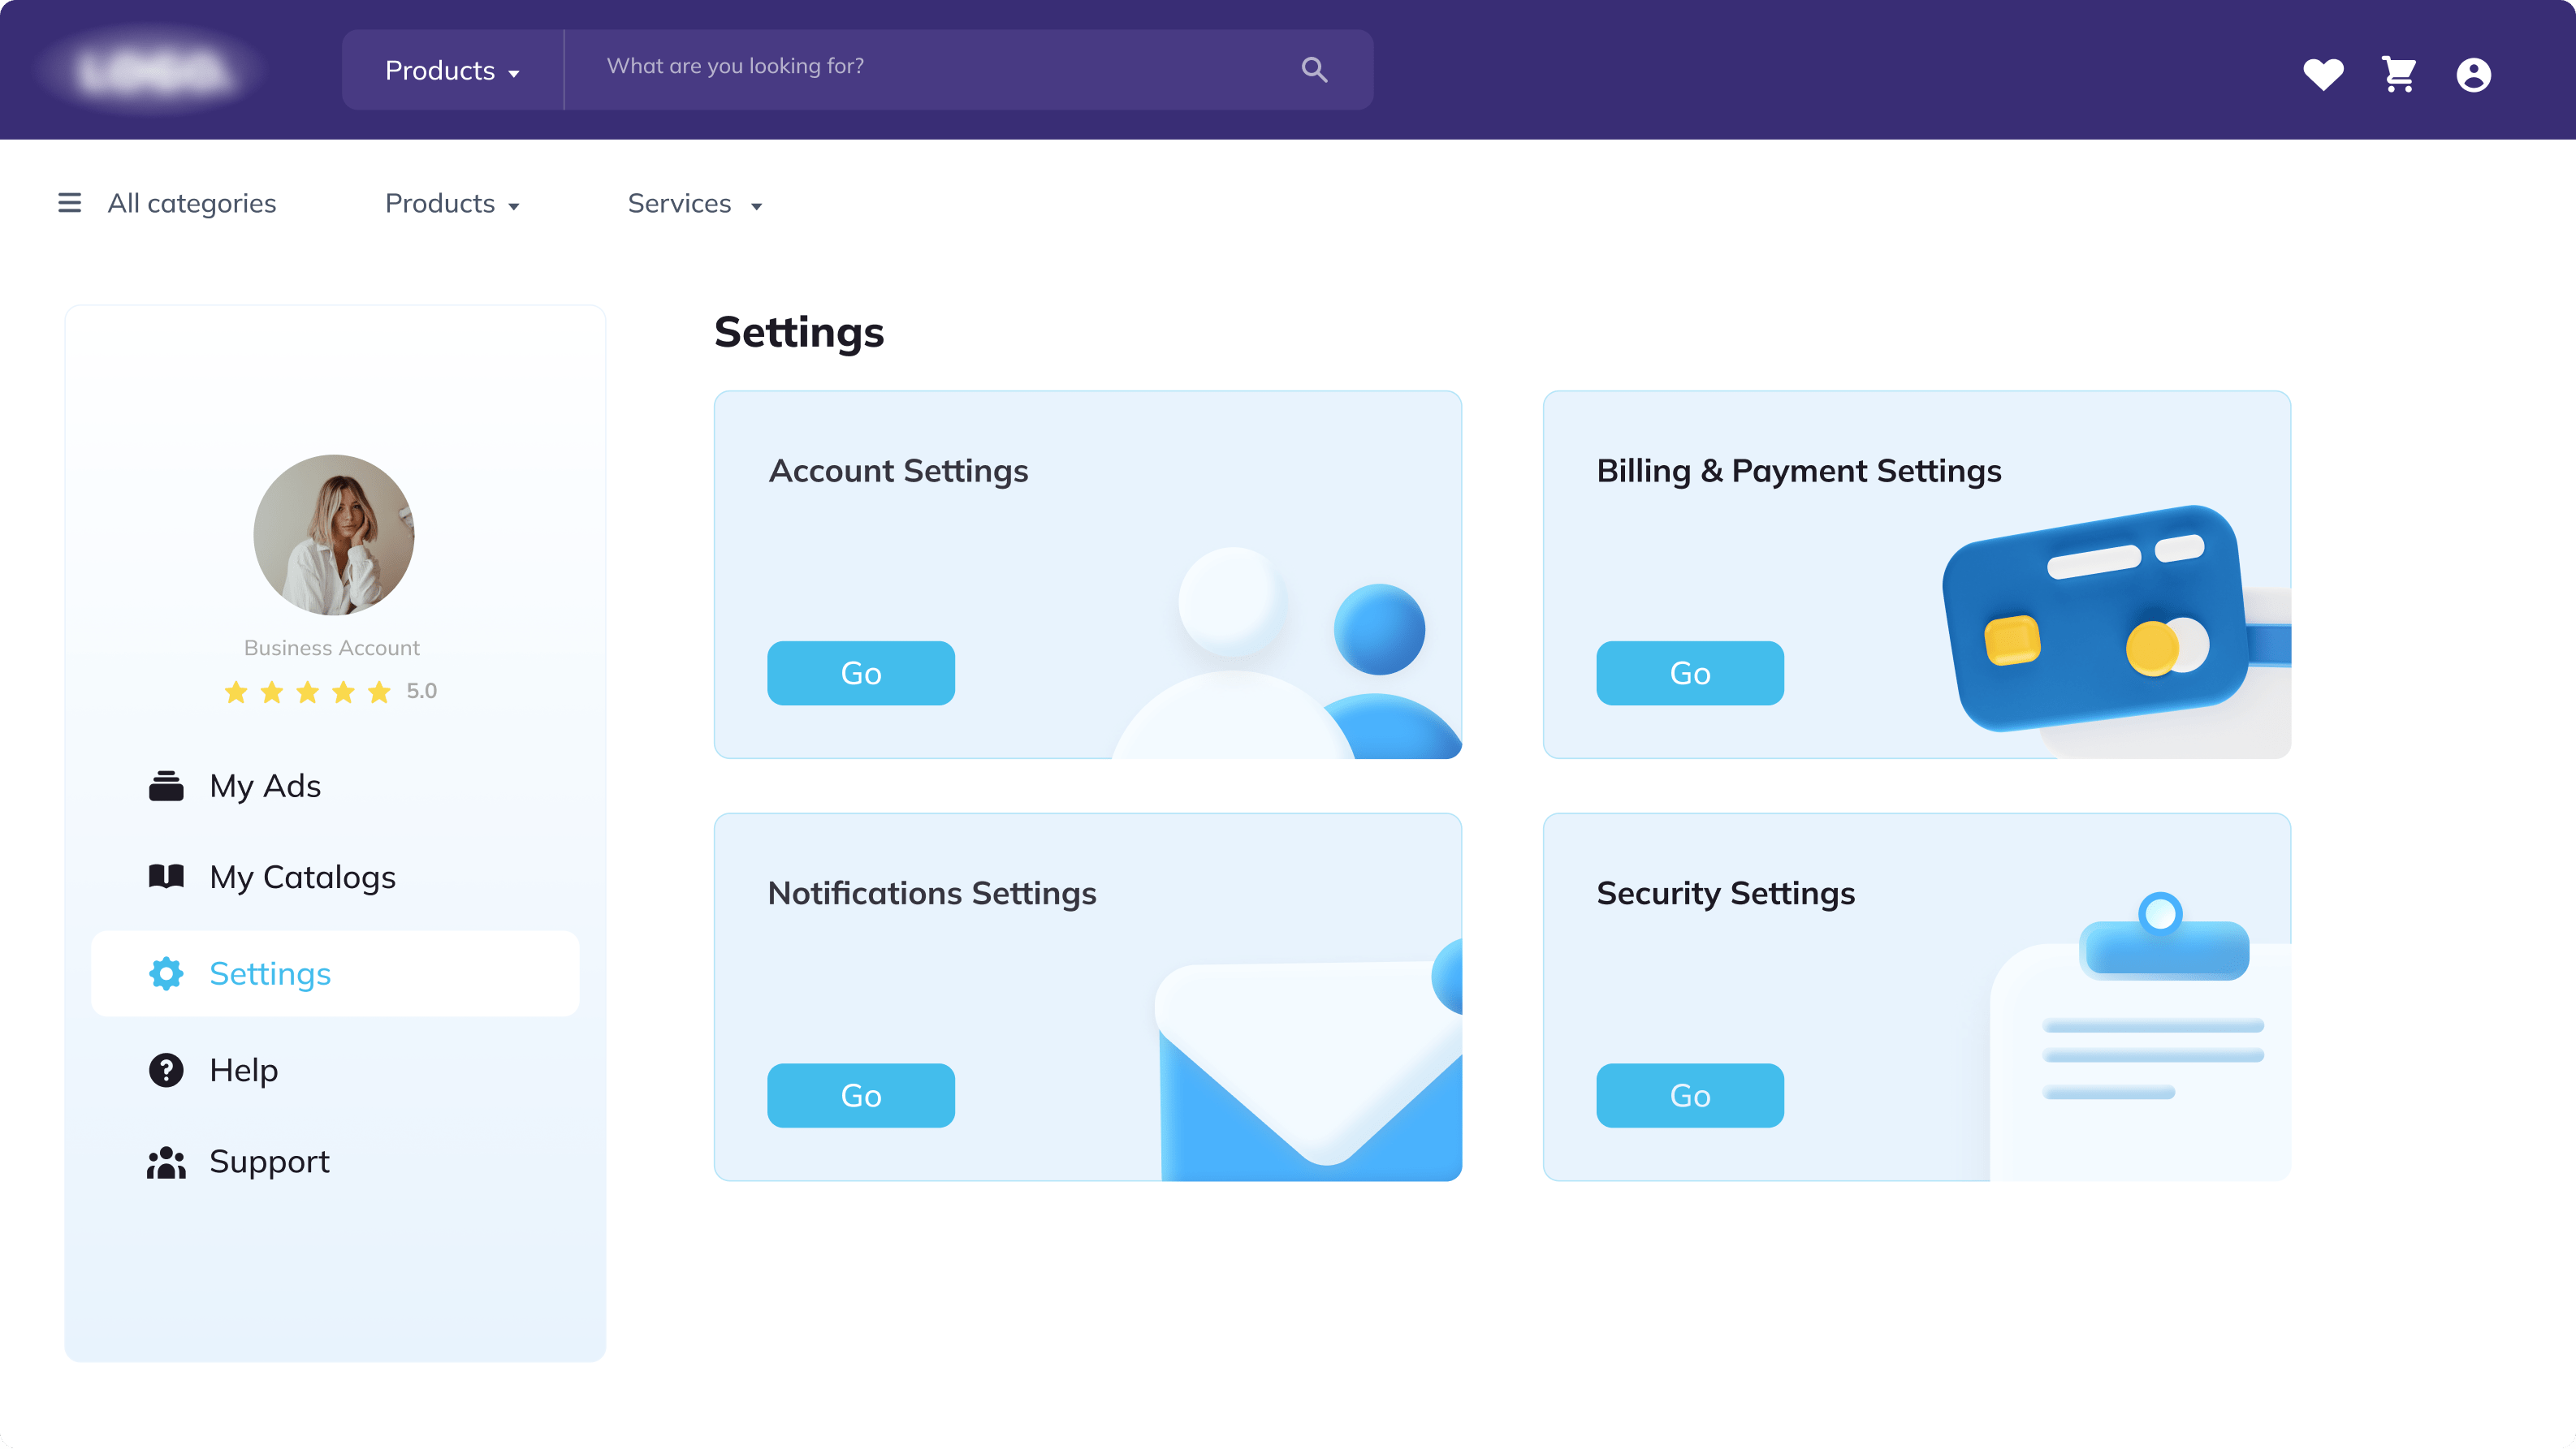Image resolution: width=2576 pixels, height=1449 pixels.
Task: Click the profile avatar photo
Action: pos(333,535)
